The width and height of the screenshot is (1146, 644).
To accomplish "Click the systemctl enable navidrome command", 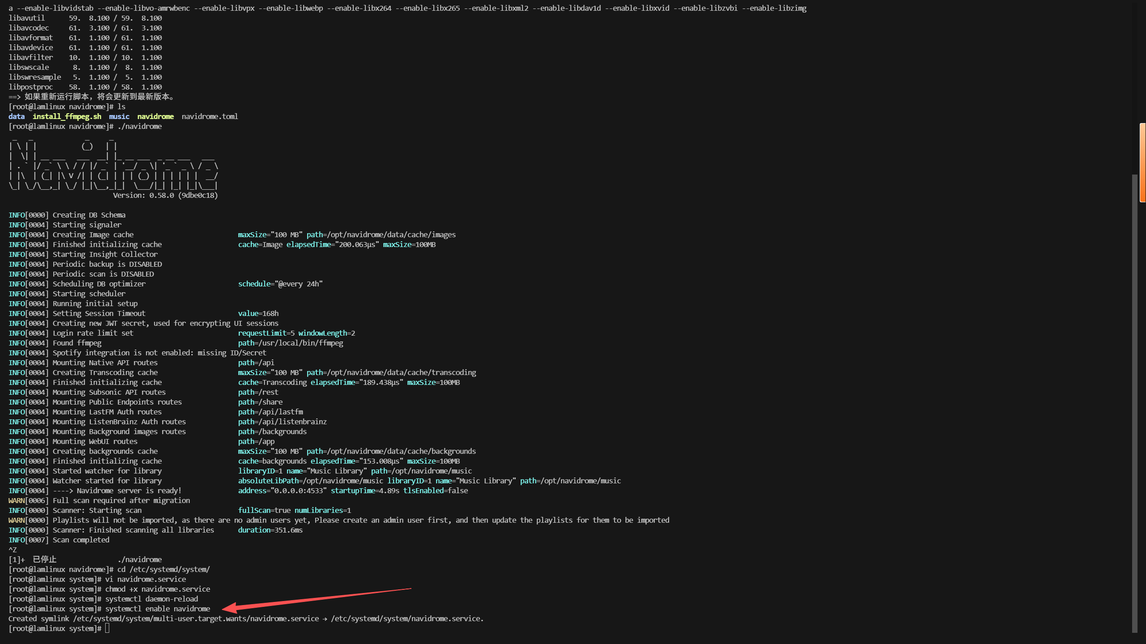I will 158,609.
